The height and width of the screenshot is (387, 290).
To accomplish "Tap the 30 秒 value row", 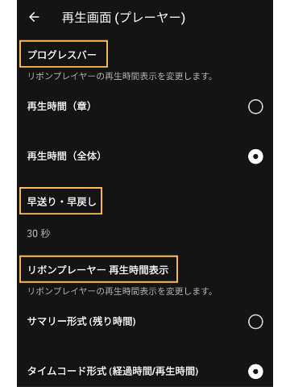I will click(145, 233).
